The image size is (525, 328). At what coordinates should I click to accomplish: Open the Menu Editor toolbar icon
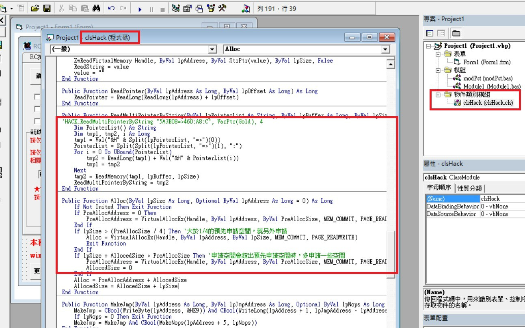[x=21, y=8]
